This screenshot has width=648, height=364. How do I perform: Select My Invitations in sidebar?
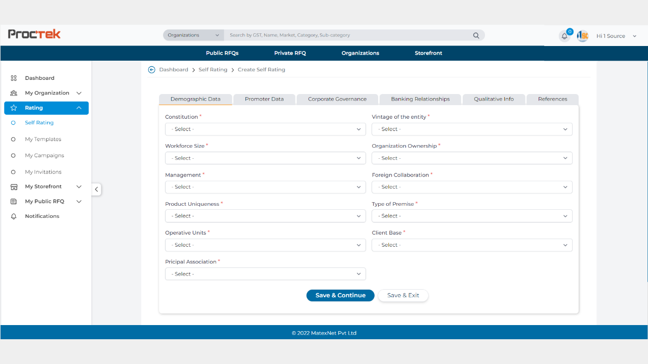point(43,172)
